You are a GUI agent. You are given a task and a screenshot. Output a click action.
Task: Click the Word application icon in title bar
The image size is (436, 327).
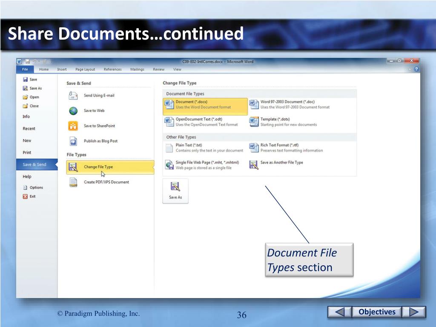(x=19, y=61)
